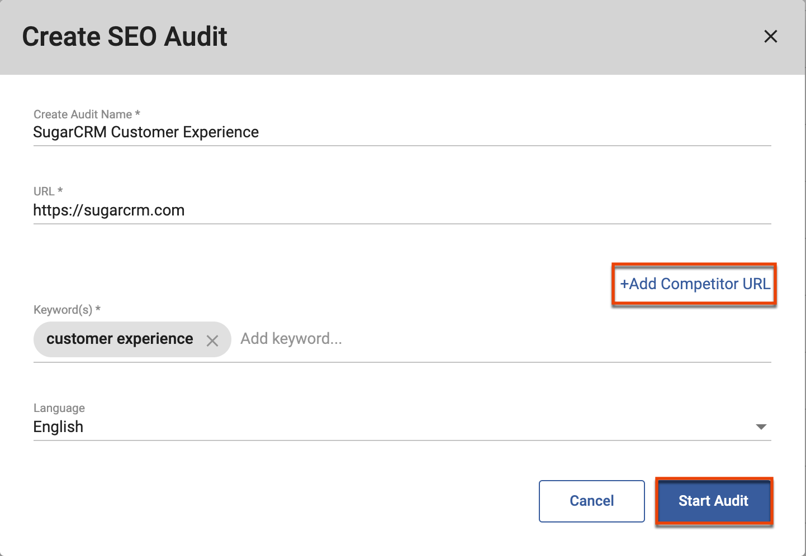This screenshot has width=806, height=556.
Task: Start the SugarCRM Customer Experience audit
Action: pos(713,501)
